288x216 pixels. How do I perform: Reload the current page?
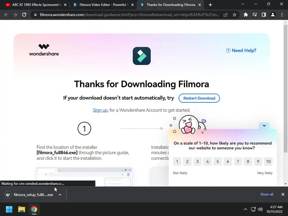pyautogui.click(x=24, y=15)
